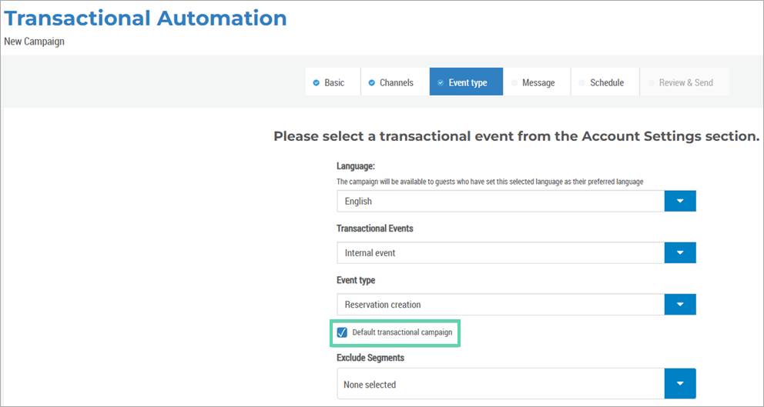
Task: Expand the Exclude Segments dropdown arrow
Action: point(680,384)
